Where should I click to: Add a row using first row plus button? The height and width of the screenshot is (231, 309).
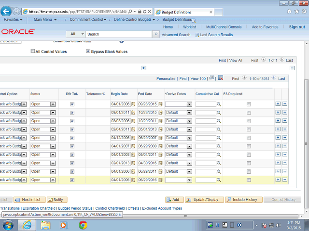tap(278, 104)
